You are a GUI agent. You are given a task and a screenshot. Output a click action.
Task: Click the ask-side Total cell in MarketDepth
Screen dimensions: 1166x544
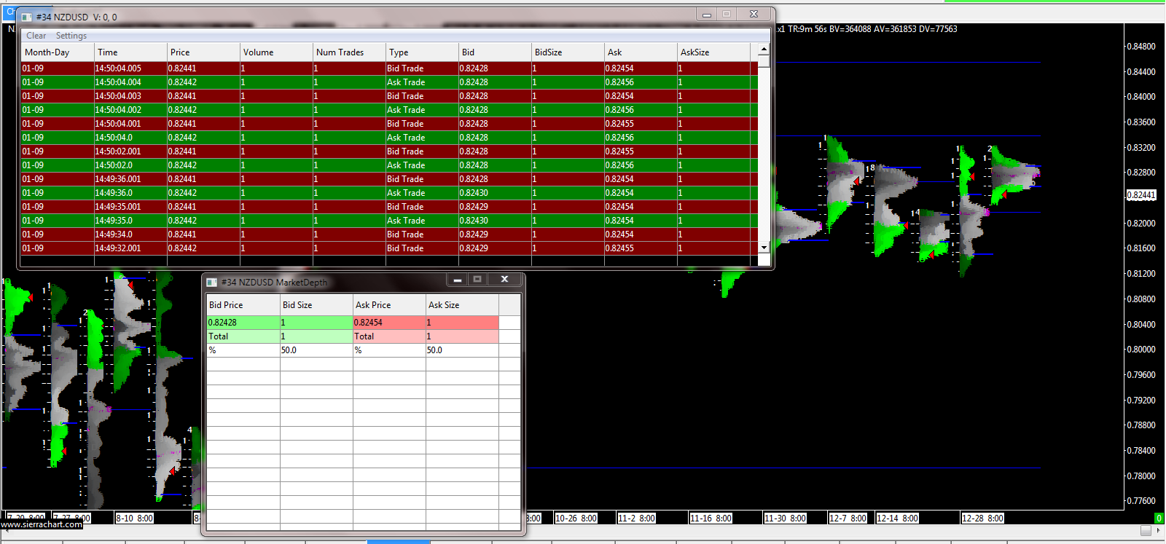coord(389,336)
